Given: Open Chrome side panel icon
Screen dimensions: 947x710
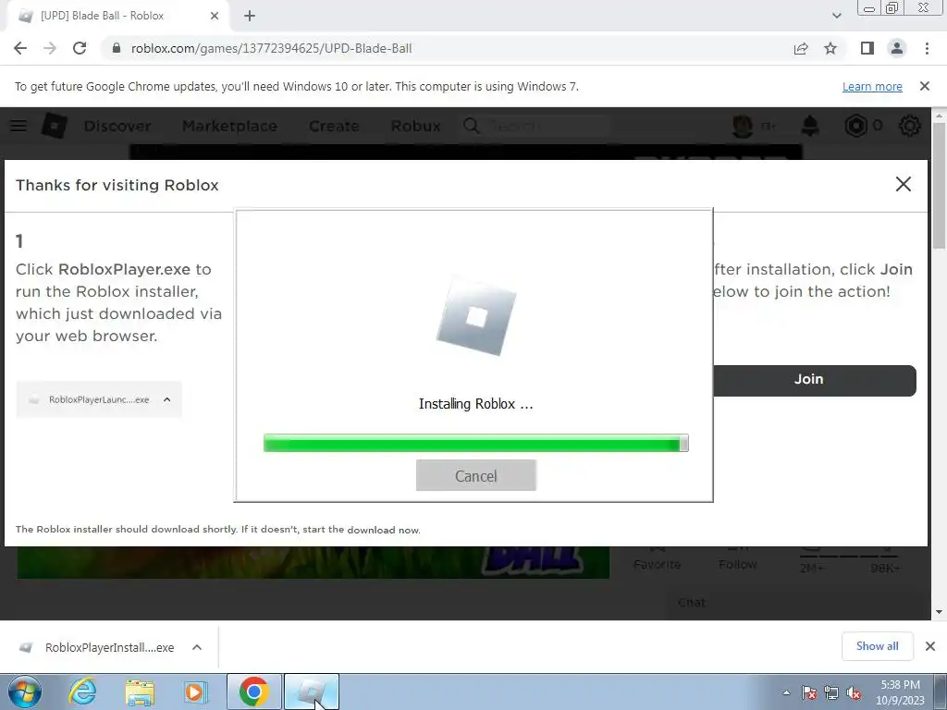Looking at the screenshot, I should pos(867,48).
